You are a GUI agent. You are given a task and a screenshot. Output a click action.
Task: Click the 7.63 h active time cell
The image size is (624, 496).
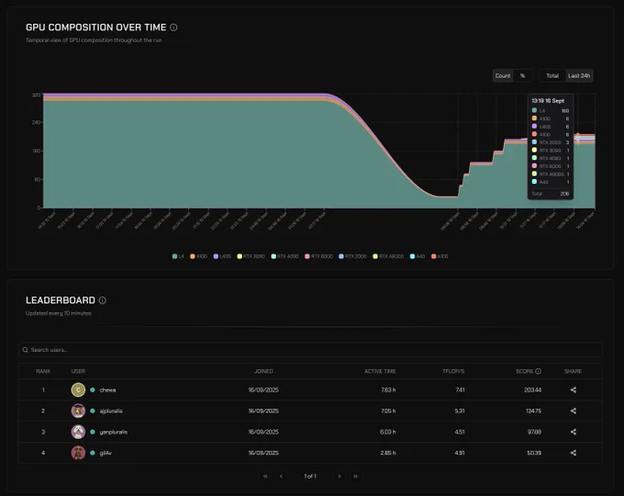tap(388, 390)
